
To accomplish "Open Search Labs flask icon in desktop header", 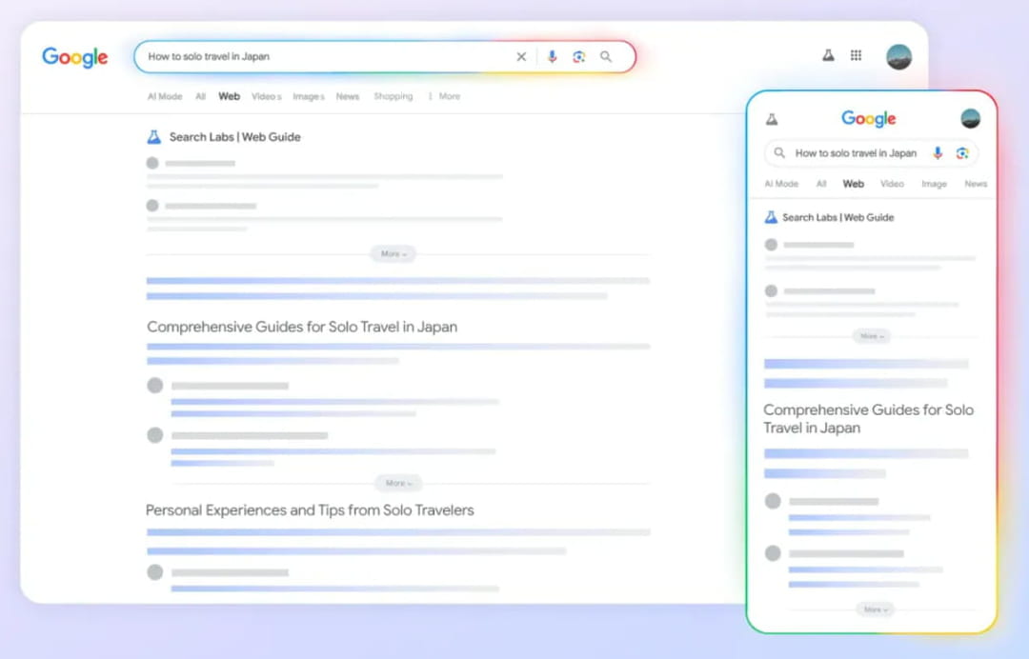I will coord(828,56).
